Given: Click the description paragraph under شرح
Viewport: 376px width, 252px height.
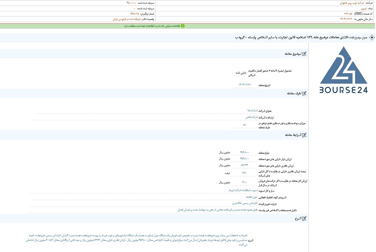Looking at the screenshot, I should (137, 240).
